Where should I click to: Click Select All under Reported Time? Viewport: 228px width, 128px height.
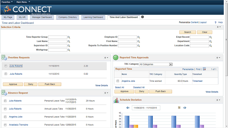tap(119, 87)
